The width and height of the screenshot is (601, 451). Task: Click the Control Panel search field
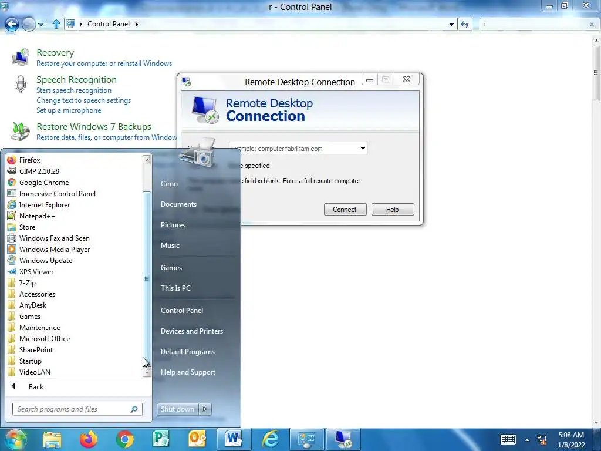[535, 24]
